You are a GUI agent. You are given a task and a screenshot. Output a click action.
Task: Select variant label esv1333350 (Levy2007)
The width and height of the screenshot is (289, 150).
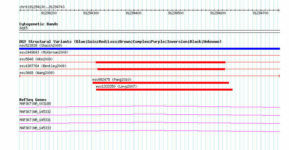(116, 86)
